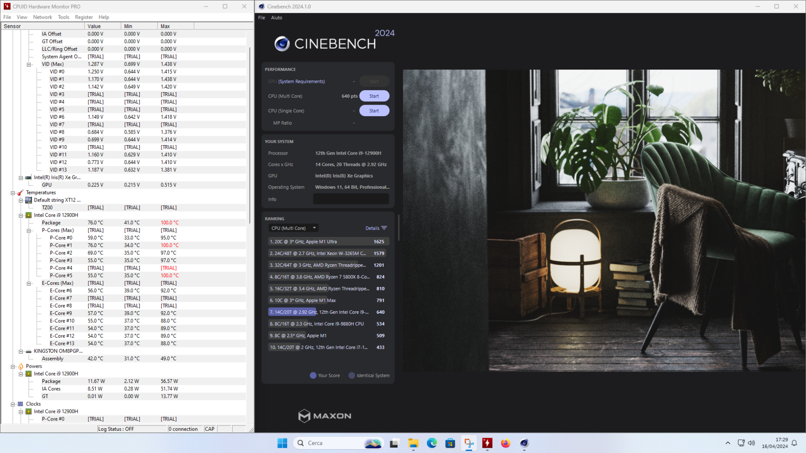Open the GPU System Requirements link
Screen dimensions: 806x453
(301, 82)
